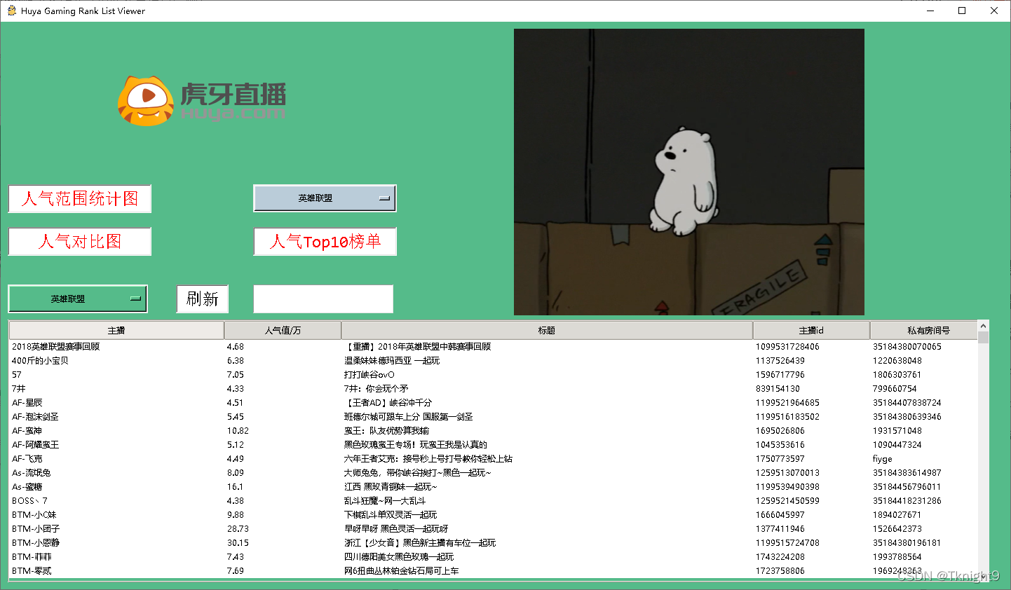Screen dimensions: 1011x590
Task: Select row AF-飞克
Action: [x=493, y=458]
